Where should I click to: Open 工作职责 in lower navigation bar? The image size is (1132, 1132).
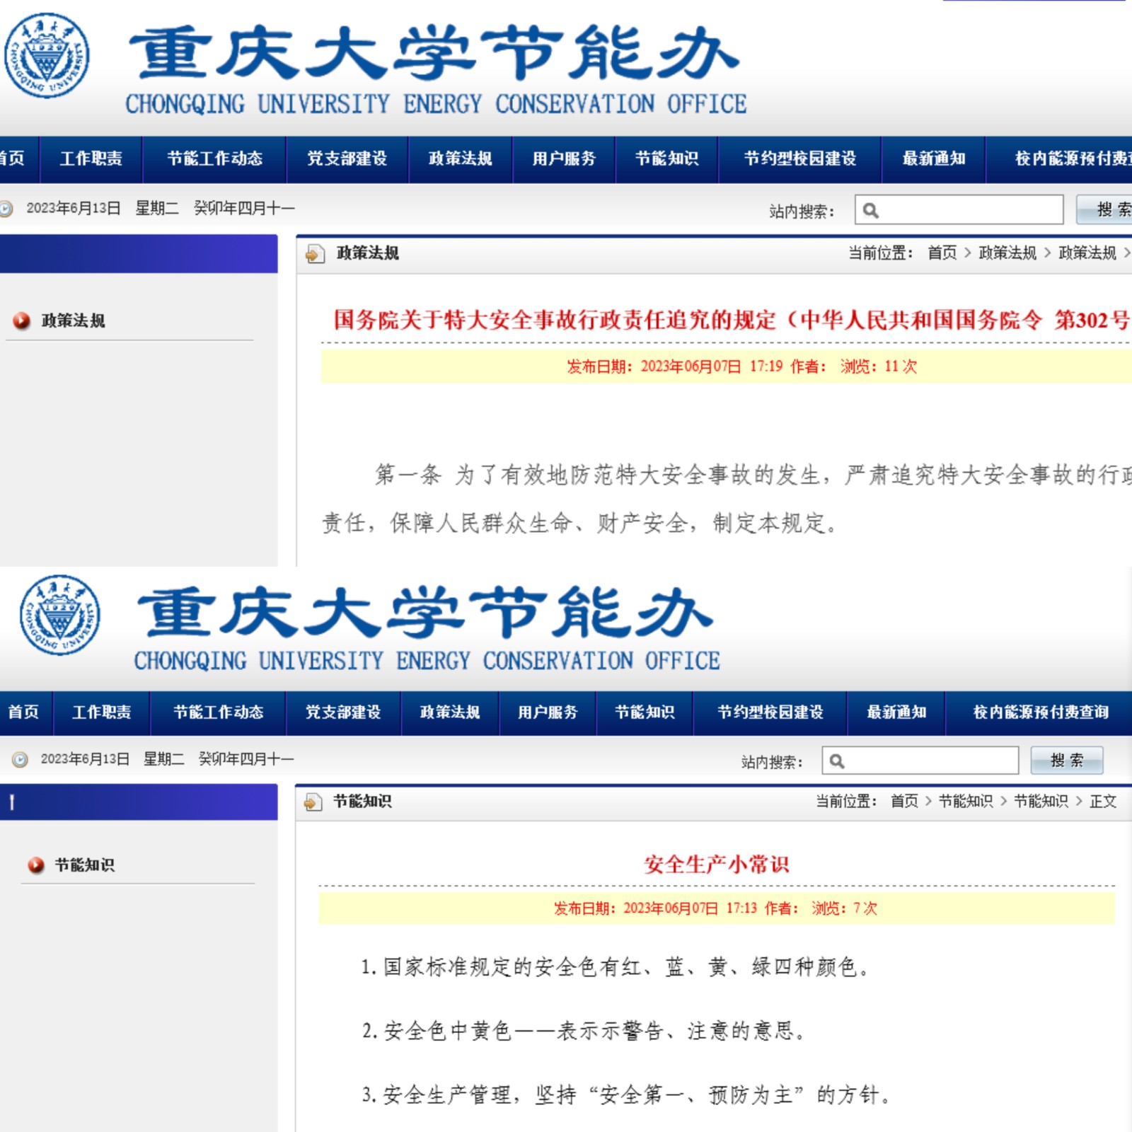pos(102,712)
